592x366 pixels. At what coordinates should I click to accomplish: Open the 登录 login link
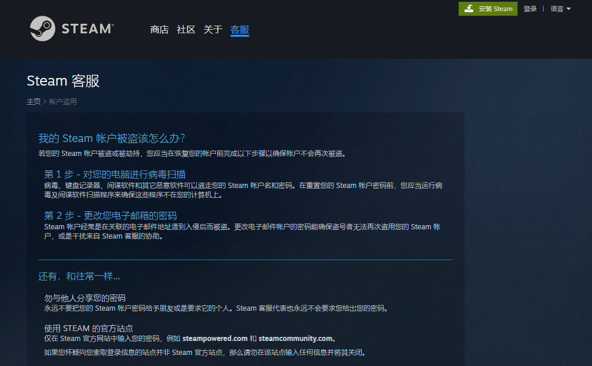click(x=530, y=9)
